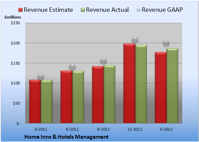Click the GAAP sphere marker for 12-2011
Screen dimensions: 199x142
coord(135,40)
